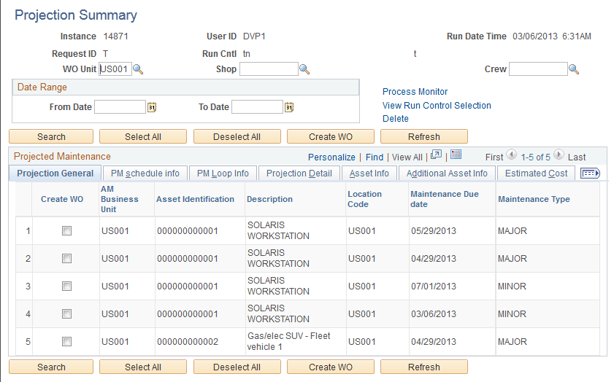Check Create WO for row 4
The height and width of the screenshot is (382, 614).
[x=66, y=314]
